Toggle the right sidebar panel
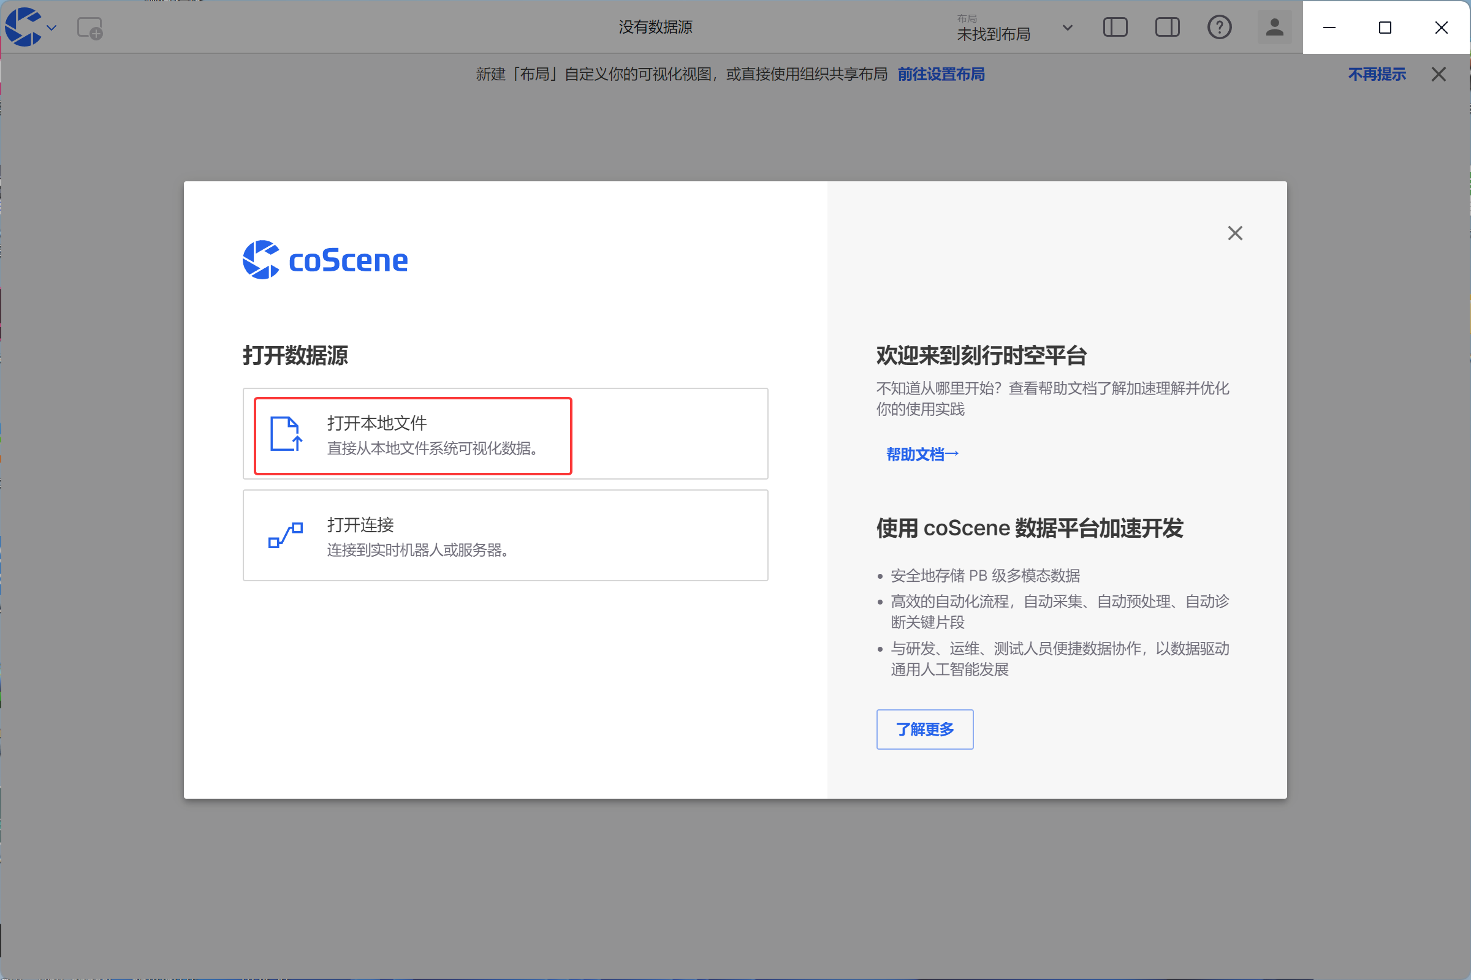 (1167, 28)
